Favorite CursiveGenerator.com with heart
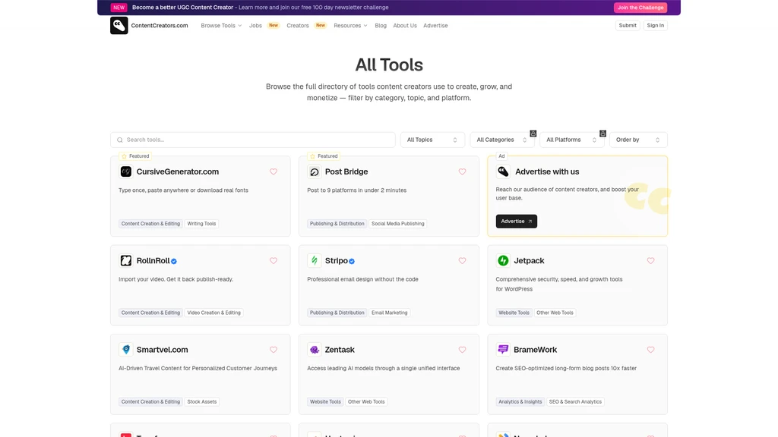 tap(274, 171)
